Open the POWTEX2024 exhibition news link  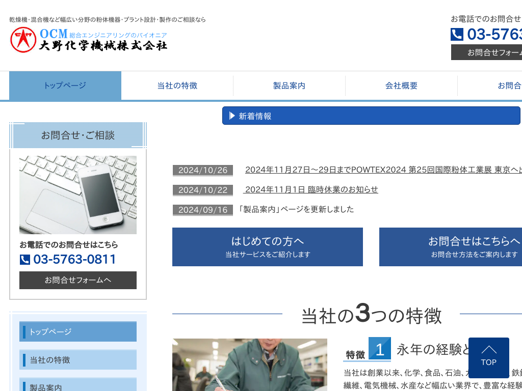(x=357, y=170)
